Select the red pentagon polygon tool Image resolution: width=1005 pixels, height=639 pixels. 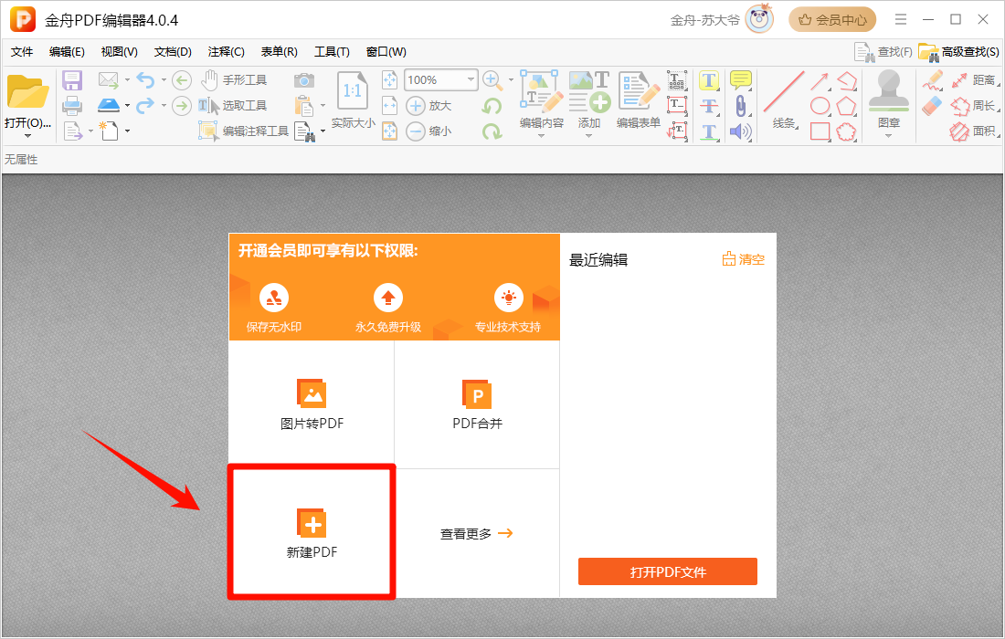tap(846, 106)
